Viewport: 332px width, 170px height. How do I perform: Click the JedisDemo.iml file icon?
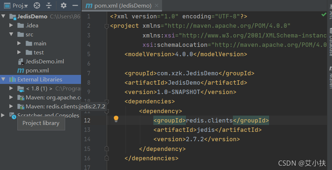coord(21,62)
